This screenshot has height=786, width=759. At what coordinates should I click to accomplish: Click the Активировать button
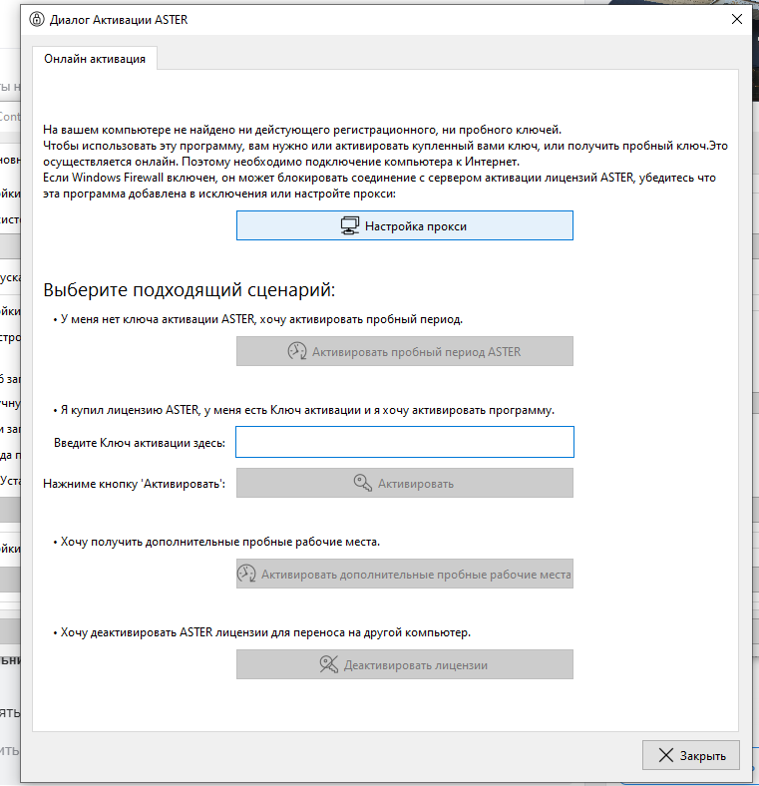click(405, 483)
